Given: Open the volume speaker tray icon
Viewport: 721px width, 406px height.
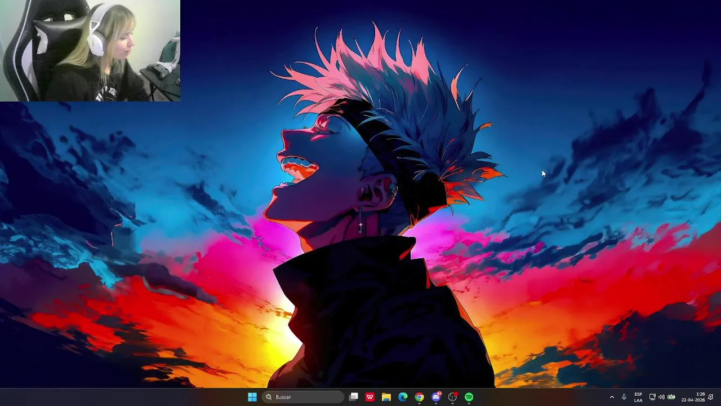Looking at the screenshot, I should [x=661, y=397].
